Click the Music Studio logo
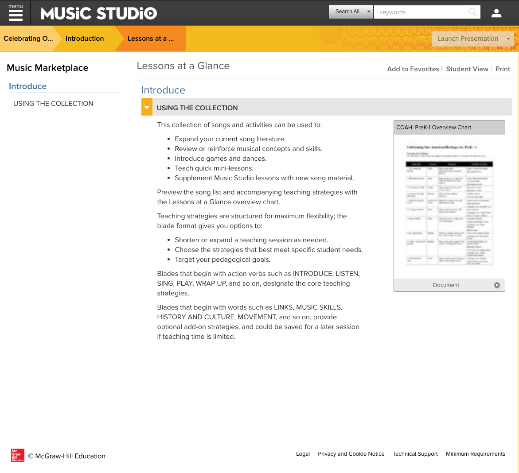This screenshot has height=473, width=519. (99, 13)
